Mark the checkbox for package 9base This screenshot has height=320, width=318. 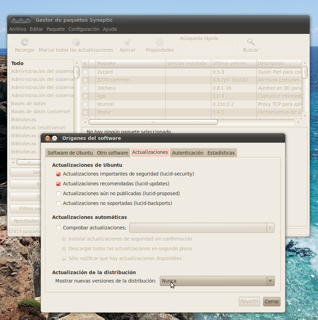point(85,112)
